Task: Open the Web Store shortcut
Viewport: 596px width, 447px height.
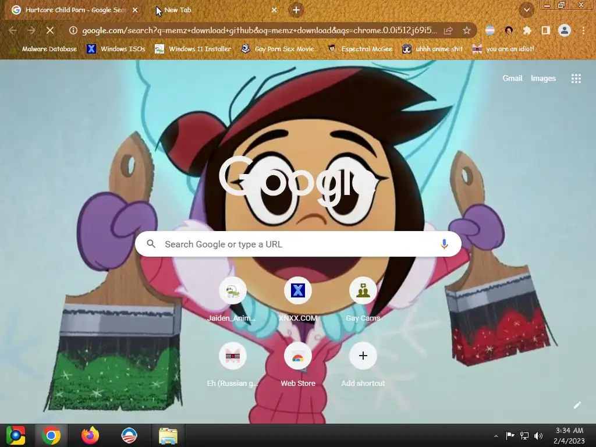Action: tap(297, 366)
